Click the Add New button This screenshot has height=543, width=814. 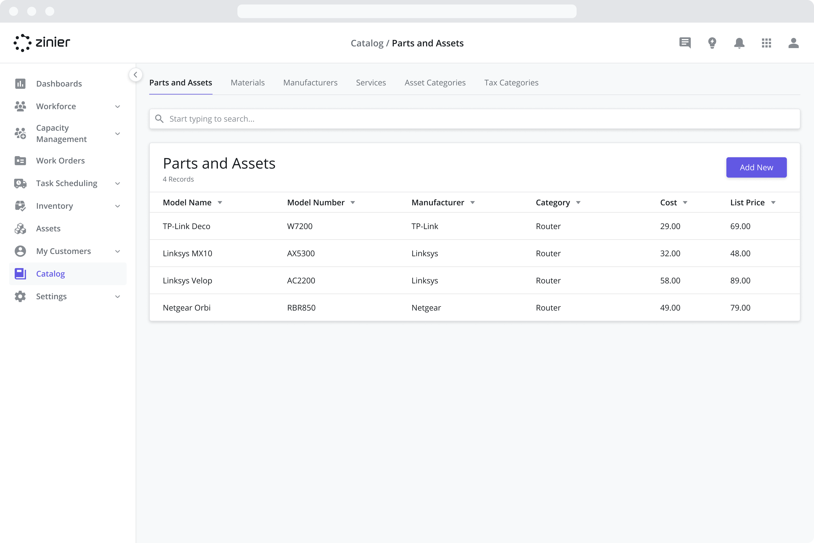tap(756, 167)
